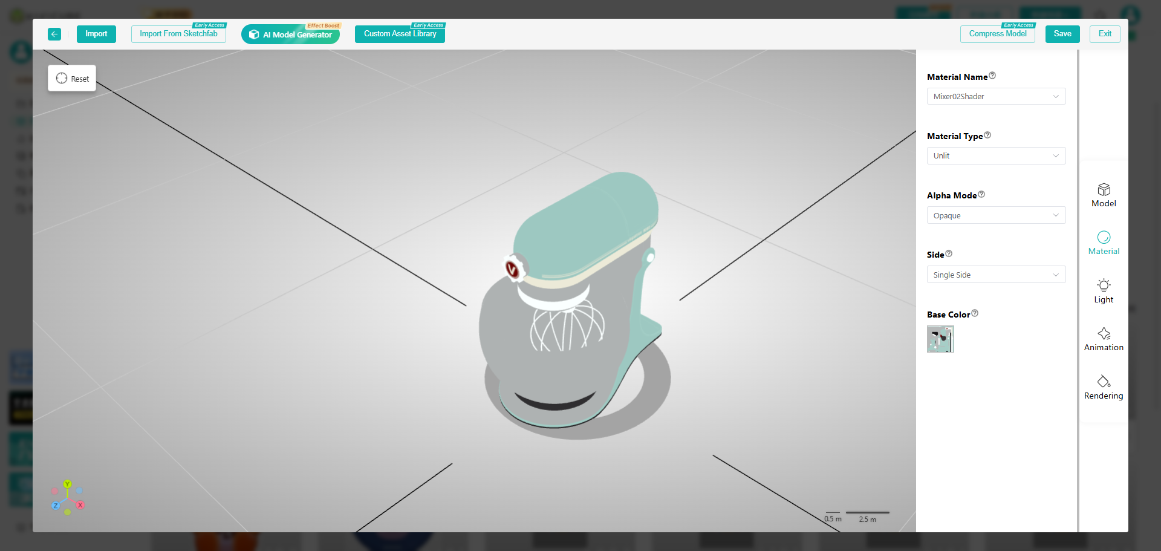Launch the AI Model Generator
Viewport: 1161px width, 551px height.
tap(290, 34)
